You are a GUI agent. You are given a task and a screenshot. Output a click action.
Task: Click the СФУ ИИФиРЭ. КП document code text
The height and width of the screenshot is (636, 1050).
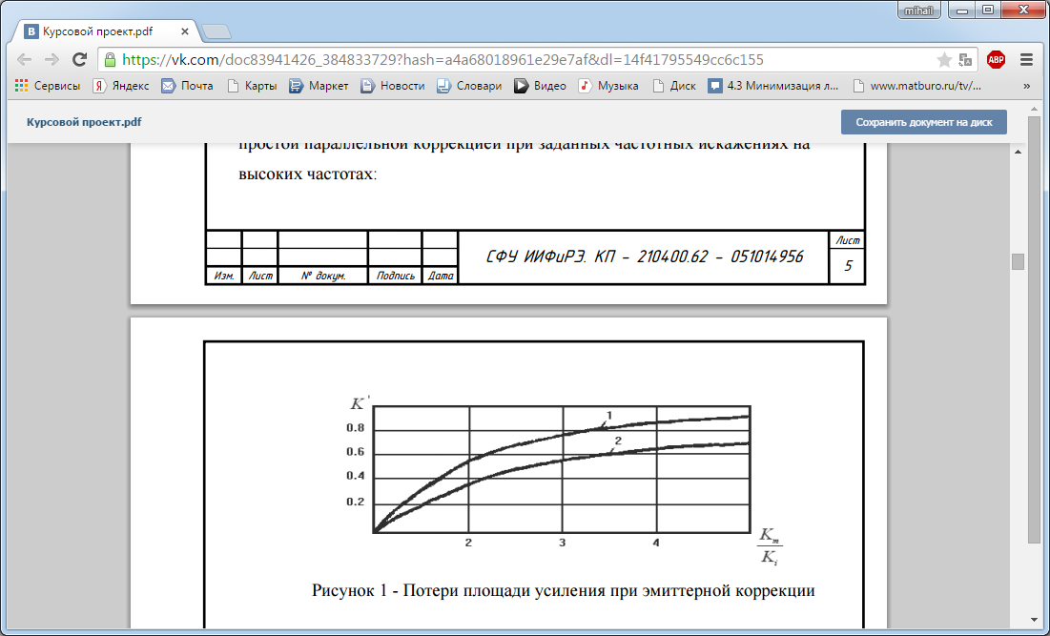point(644,256)
